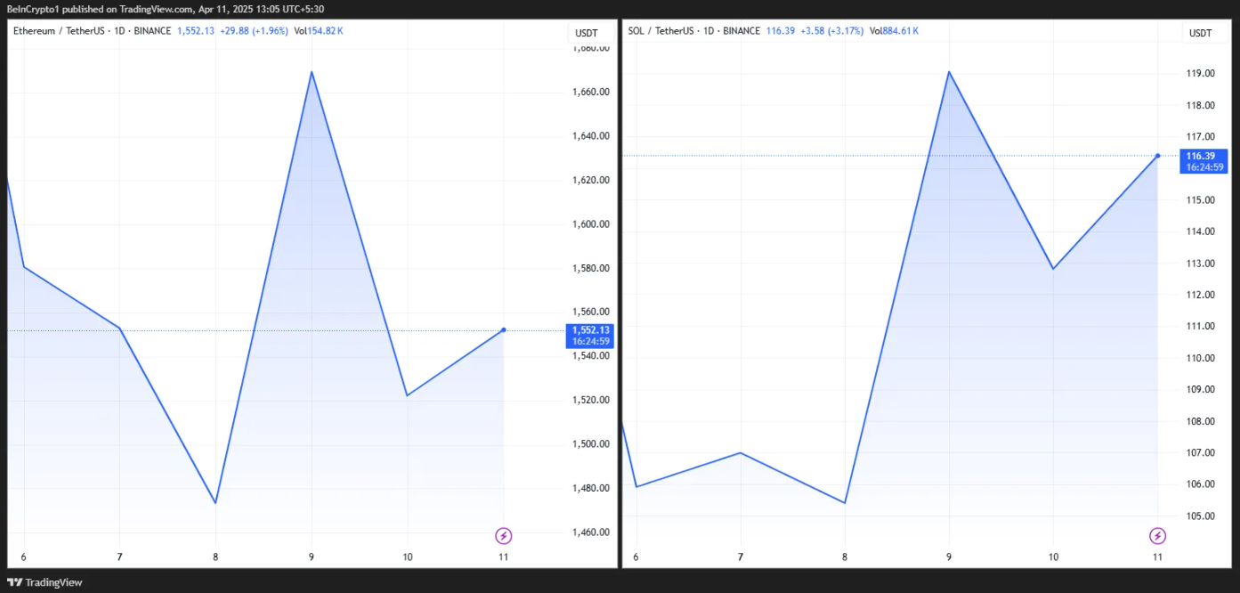The height and width of the screenshot is (593, 1240).
Task: Open the USDT currency selector on Ethereum chart
Action: 587,33
